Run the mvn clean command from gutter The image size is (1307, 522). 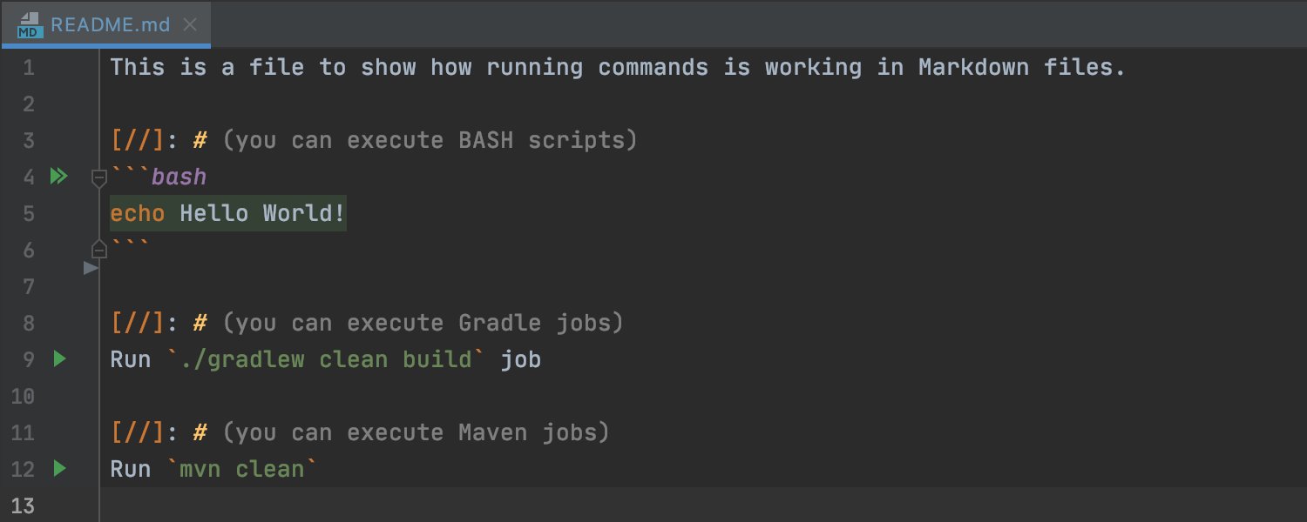[59, 469]
